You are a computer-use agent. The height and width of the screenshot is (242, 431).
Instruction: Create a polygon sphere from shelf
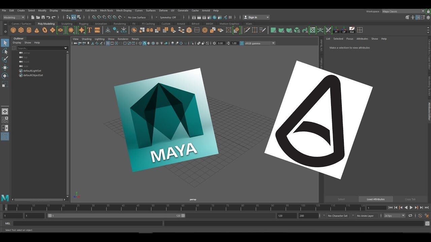[13, 30]
